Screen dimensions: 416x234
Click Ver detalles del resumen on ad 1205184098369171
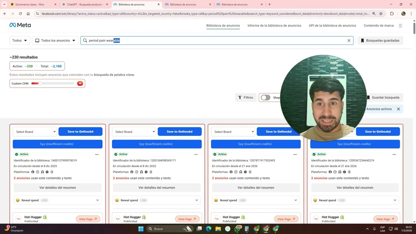pos(157,188)
